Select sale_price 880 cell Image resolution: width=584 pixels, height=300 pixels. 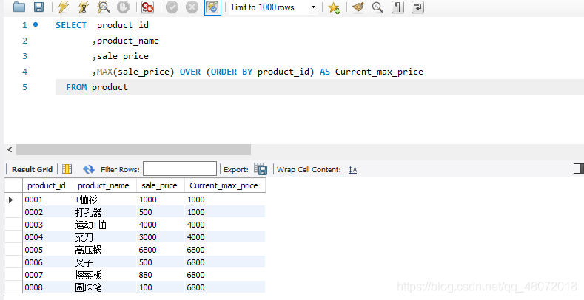click(x=161, y=275)
